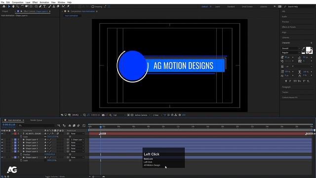Go to the Home screen icon
316x178 pixels.
(4, 6)
